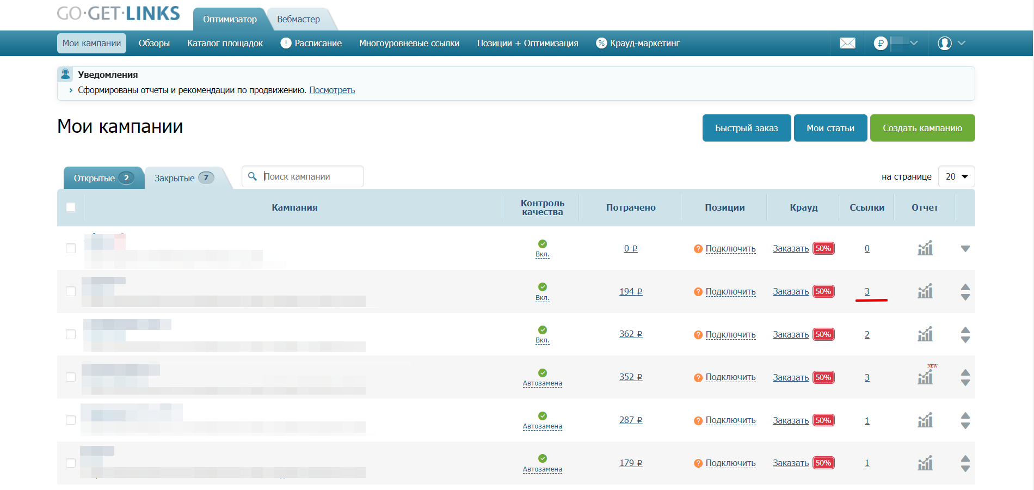Screen dimensions: 1034x490
Task: Click the Создать кампанию button
Action: (x=922, y=128)
